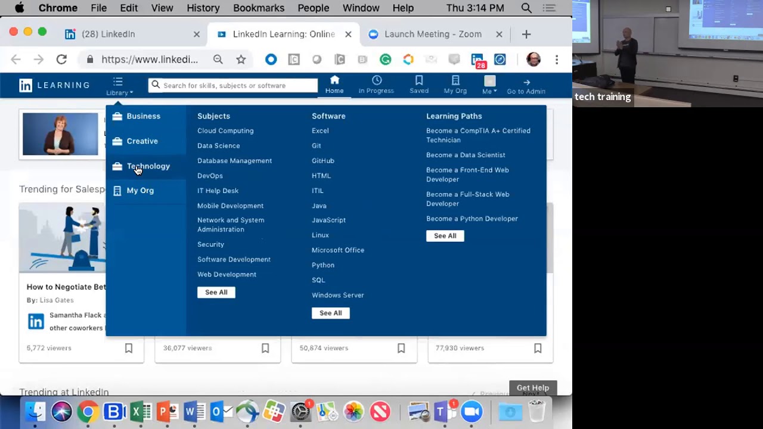Open Zoom from the Dock

[x=472, y=412]
